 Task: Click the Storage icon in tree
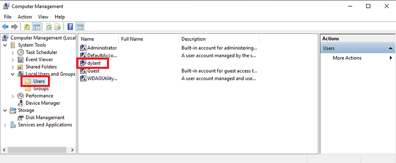[13, 111]
